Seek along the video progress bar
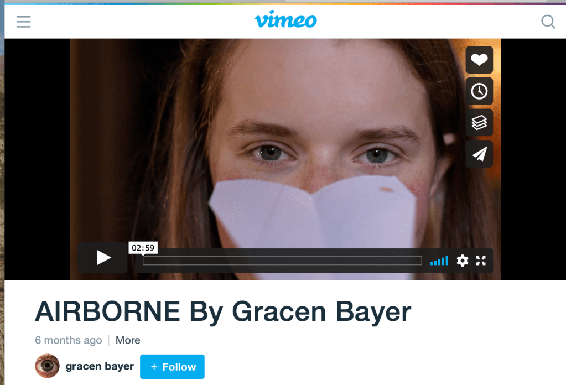Image resolution: width=566 pixels, height=385 pixels. point(282,261)
